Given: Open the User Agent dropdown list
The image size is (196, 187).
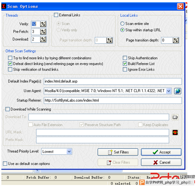Looking at the screenshot, I should tap(168, 91).
